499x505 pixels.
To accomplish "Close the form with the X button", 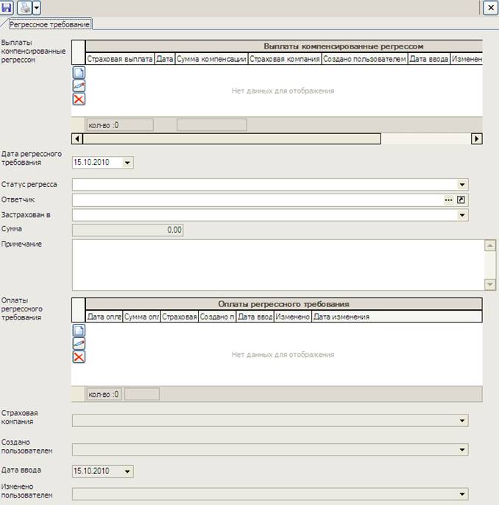I will (x=490, y=7).
